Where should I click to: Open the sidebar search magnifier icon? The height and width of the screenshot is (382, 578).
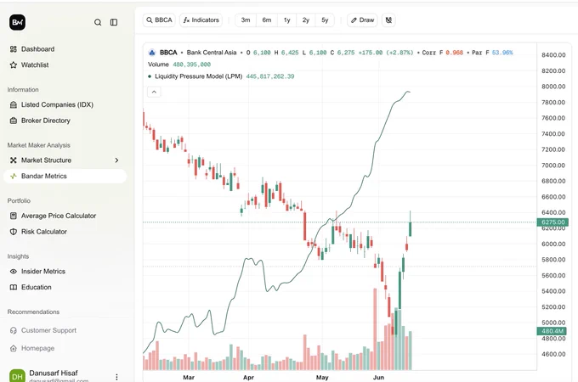click(x=98, y=22)
